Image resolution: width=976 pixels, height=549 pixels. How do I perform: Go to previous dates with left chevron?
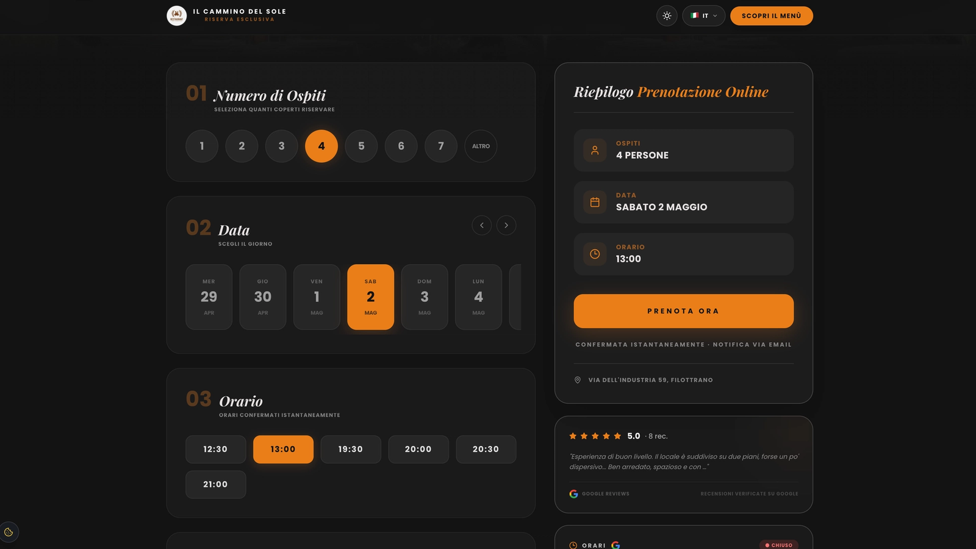482,225
